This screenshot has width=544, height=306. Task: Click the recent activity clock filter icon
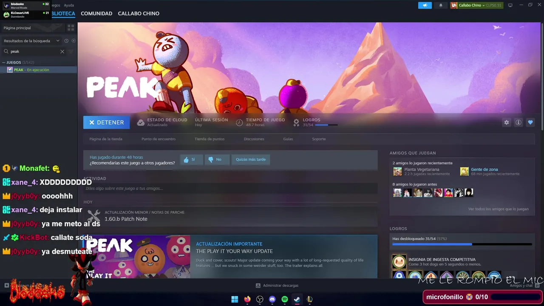pyautogui.click(x=66, y=41)
